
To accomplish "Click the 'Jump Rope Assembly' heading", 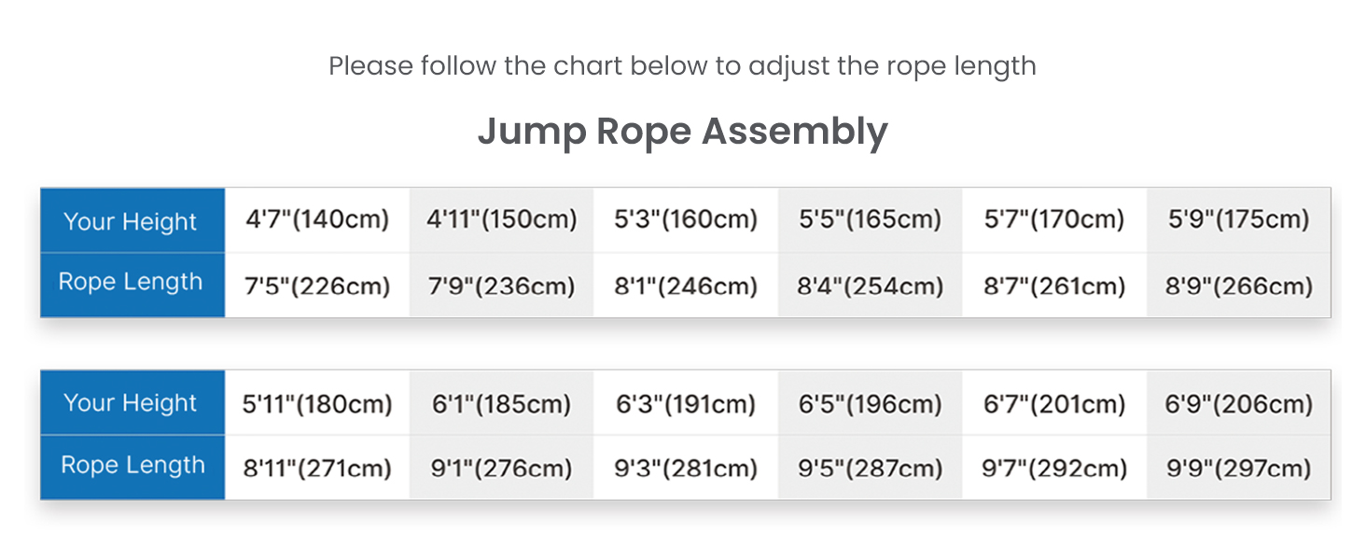I will 682,132.
